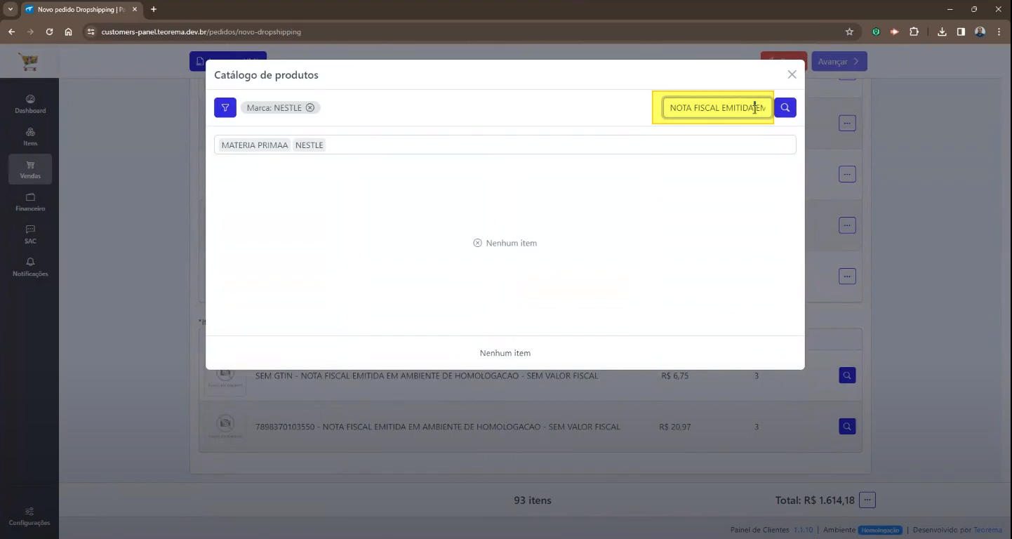Click the 7898370103550 row thumbnail
Image resolution: width=1012 pixels, height=539 pixels.
pos(225,426)
